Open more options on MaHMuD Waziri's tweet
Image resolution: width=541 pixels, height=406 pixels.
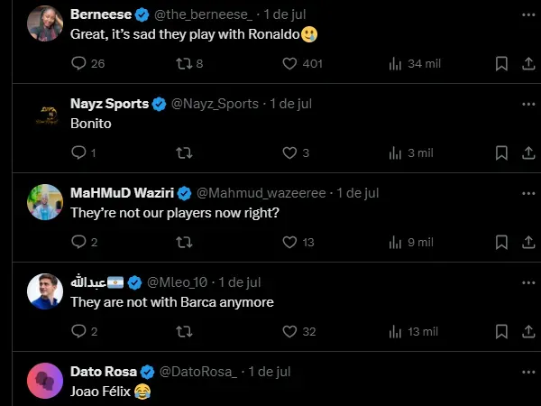pyautogui.click(x=527, y=193)
